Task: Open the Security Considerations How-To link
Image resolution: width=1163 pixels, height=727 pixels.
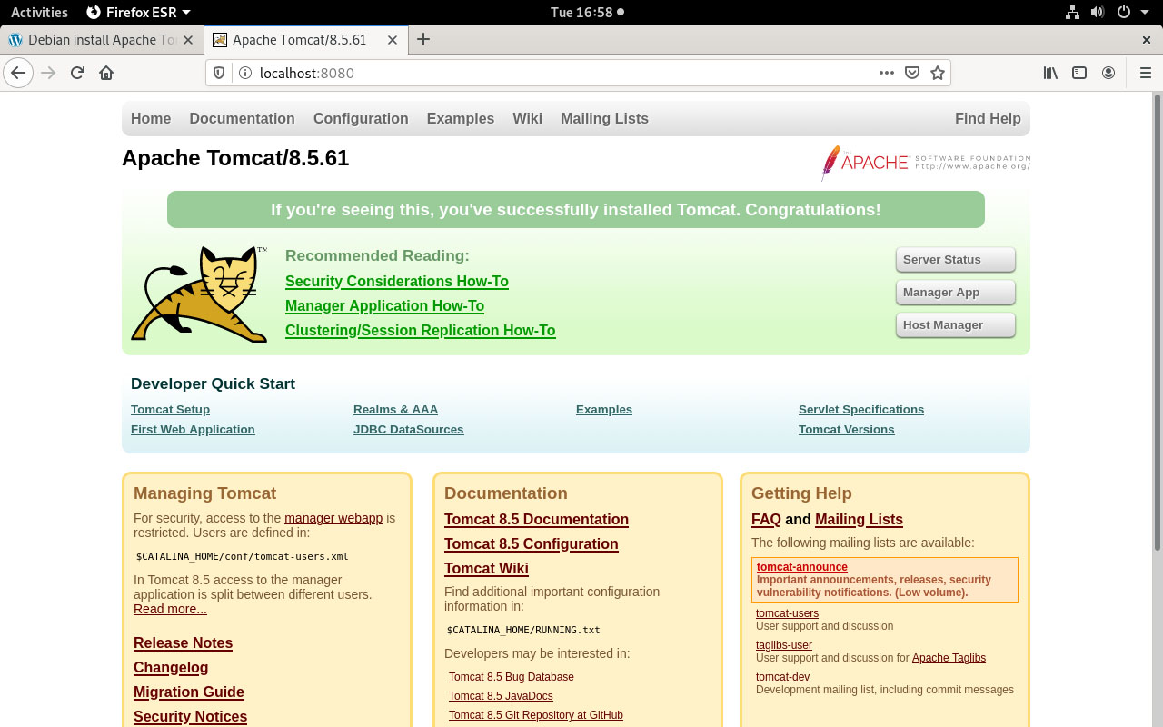Action: pyautogui.click(x=397, y=282)
